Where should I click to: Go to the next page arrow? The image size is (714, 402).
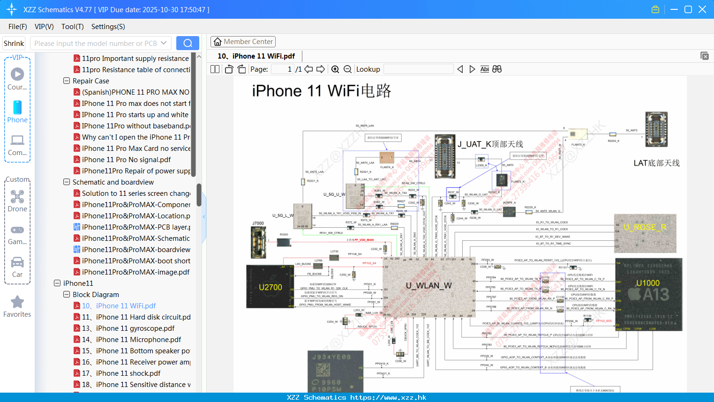321,69
